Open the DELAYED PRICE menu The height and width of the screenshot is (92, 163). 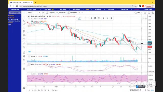pos(32,9)
